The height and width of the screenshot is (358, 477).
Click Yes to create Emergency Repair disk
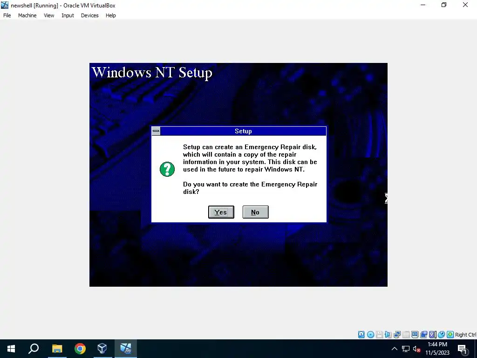click(221, 212)
